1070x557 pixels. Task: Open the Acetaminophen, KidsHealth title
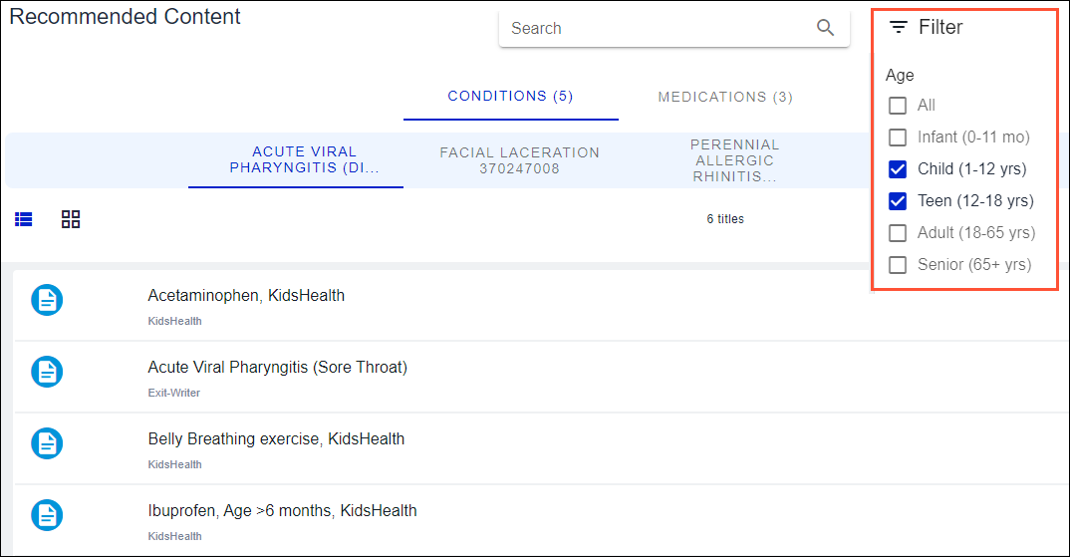246,296
